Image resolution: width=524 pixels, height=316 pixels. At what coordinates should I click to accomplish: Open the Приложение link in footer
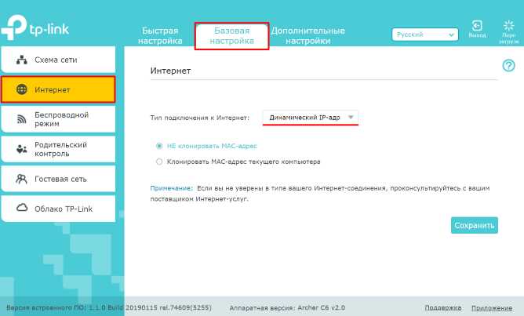click(492, 307)
